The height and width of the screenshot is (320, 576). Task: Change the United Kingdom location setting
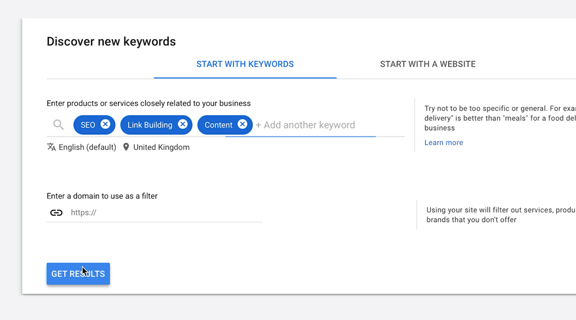pos(161,147)
